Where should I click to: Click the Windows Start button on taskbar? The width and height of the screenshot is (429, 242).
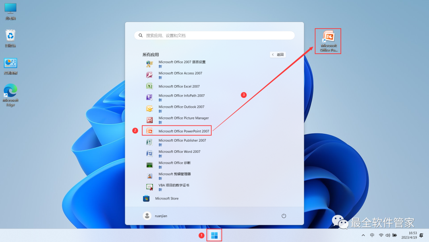214,235
